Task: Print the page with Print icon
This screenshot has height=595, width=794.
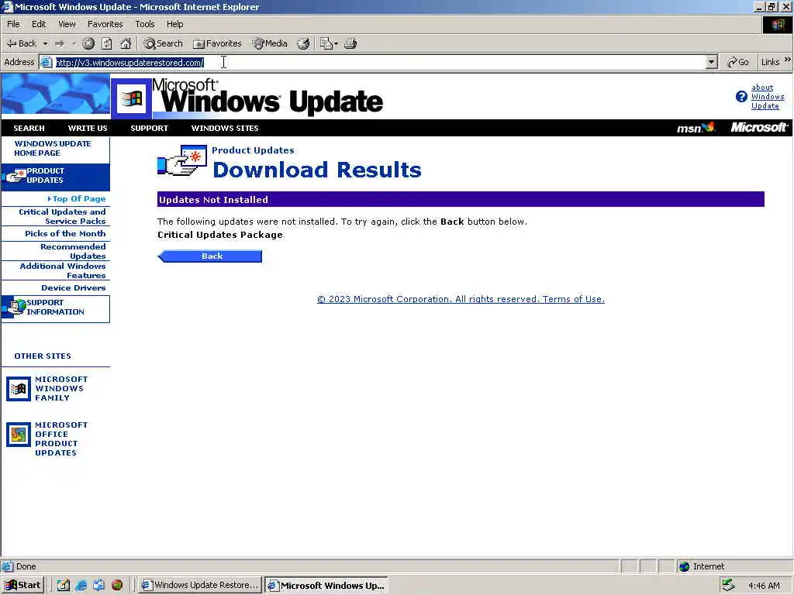Action: tap(350, 43)
